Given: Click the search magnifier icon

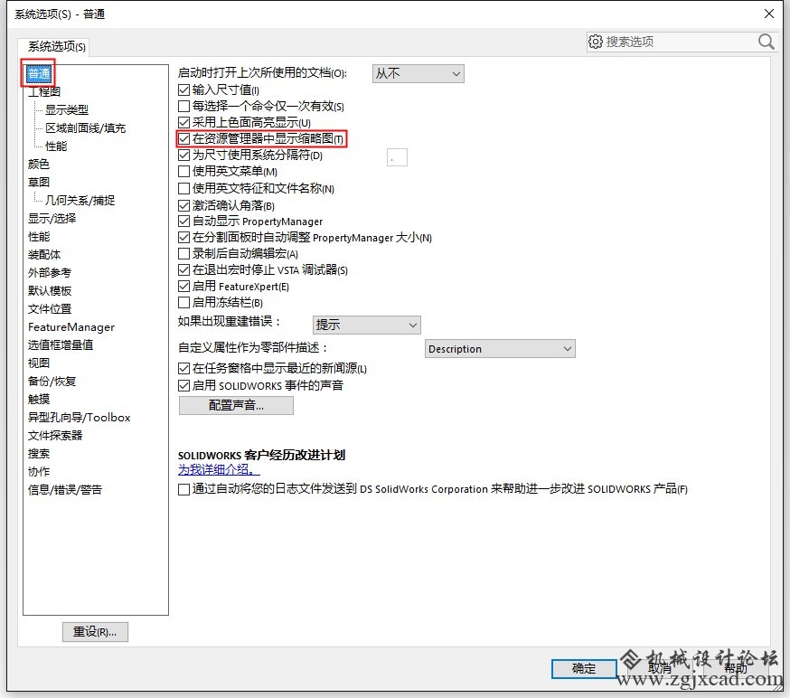Looking at the screenshot, I should 766,42.
